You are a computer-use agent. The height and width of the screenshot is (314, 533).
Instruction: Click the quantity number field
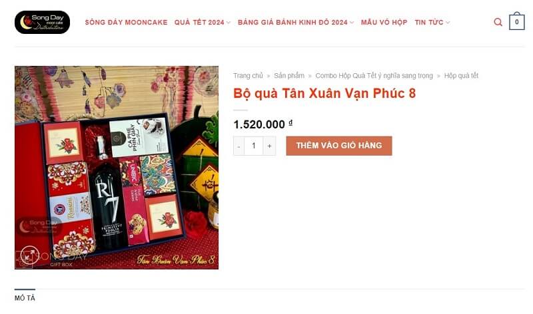point(254,146)
